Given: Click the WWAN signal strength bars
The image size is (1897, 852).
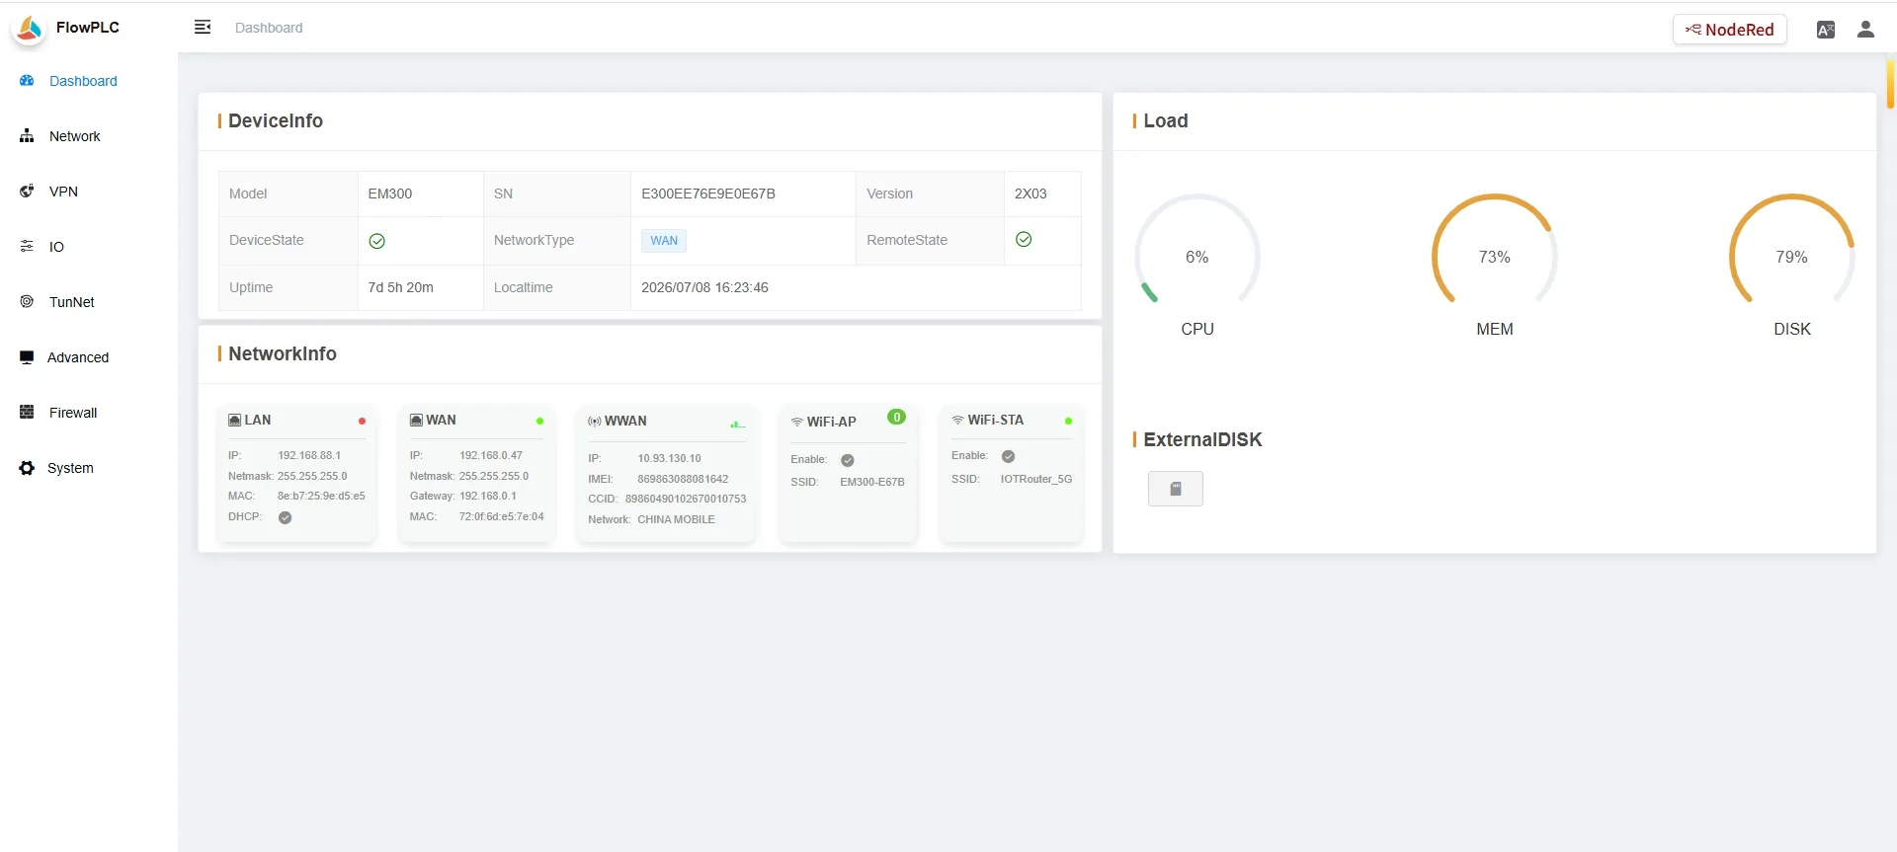Looking at the screenshot, I should coord(737,424).
